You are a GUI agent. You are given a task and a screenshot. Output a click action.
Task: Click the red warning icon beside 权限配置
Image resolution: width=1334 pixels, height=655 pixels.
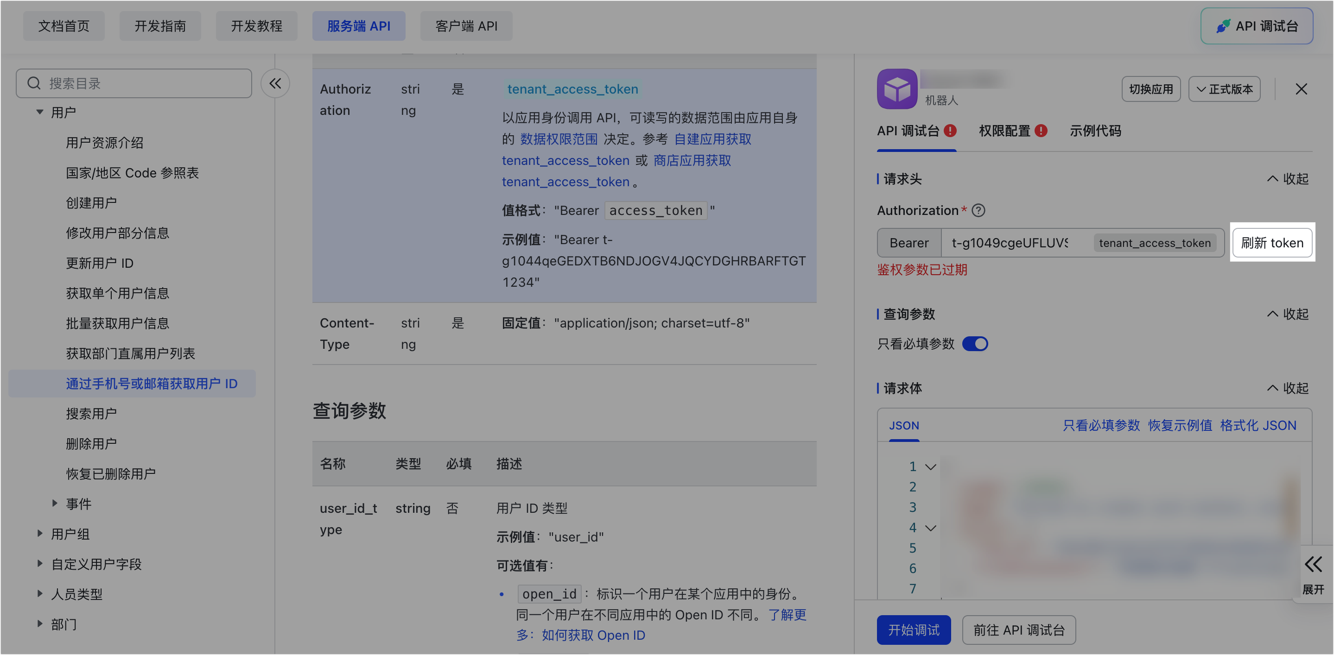pyautogui.click(x=1041, y=131)
